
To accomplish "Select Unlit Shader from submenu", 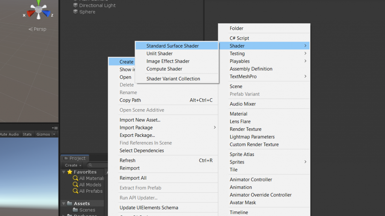I will point(159,54).
